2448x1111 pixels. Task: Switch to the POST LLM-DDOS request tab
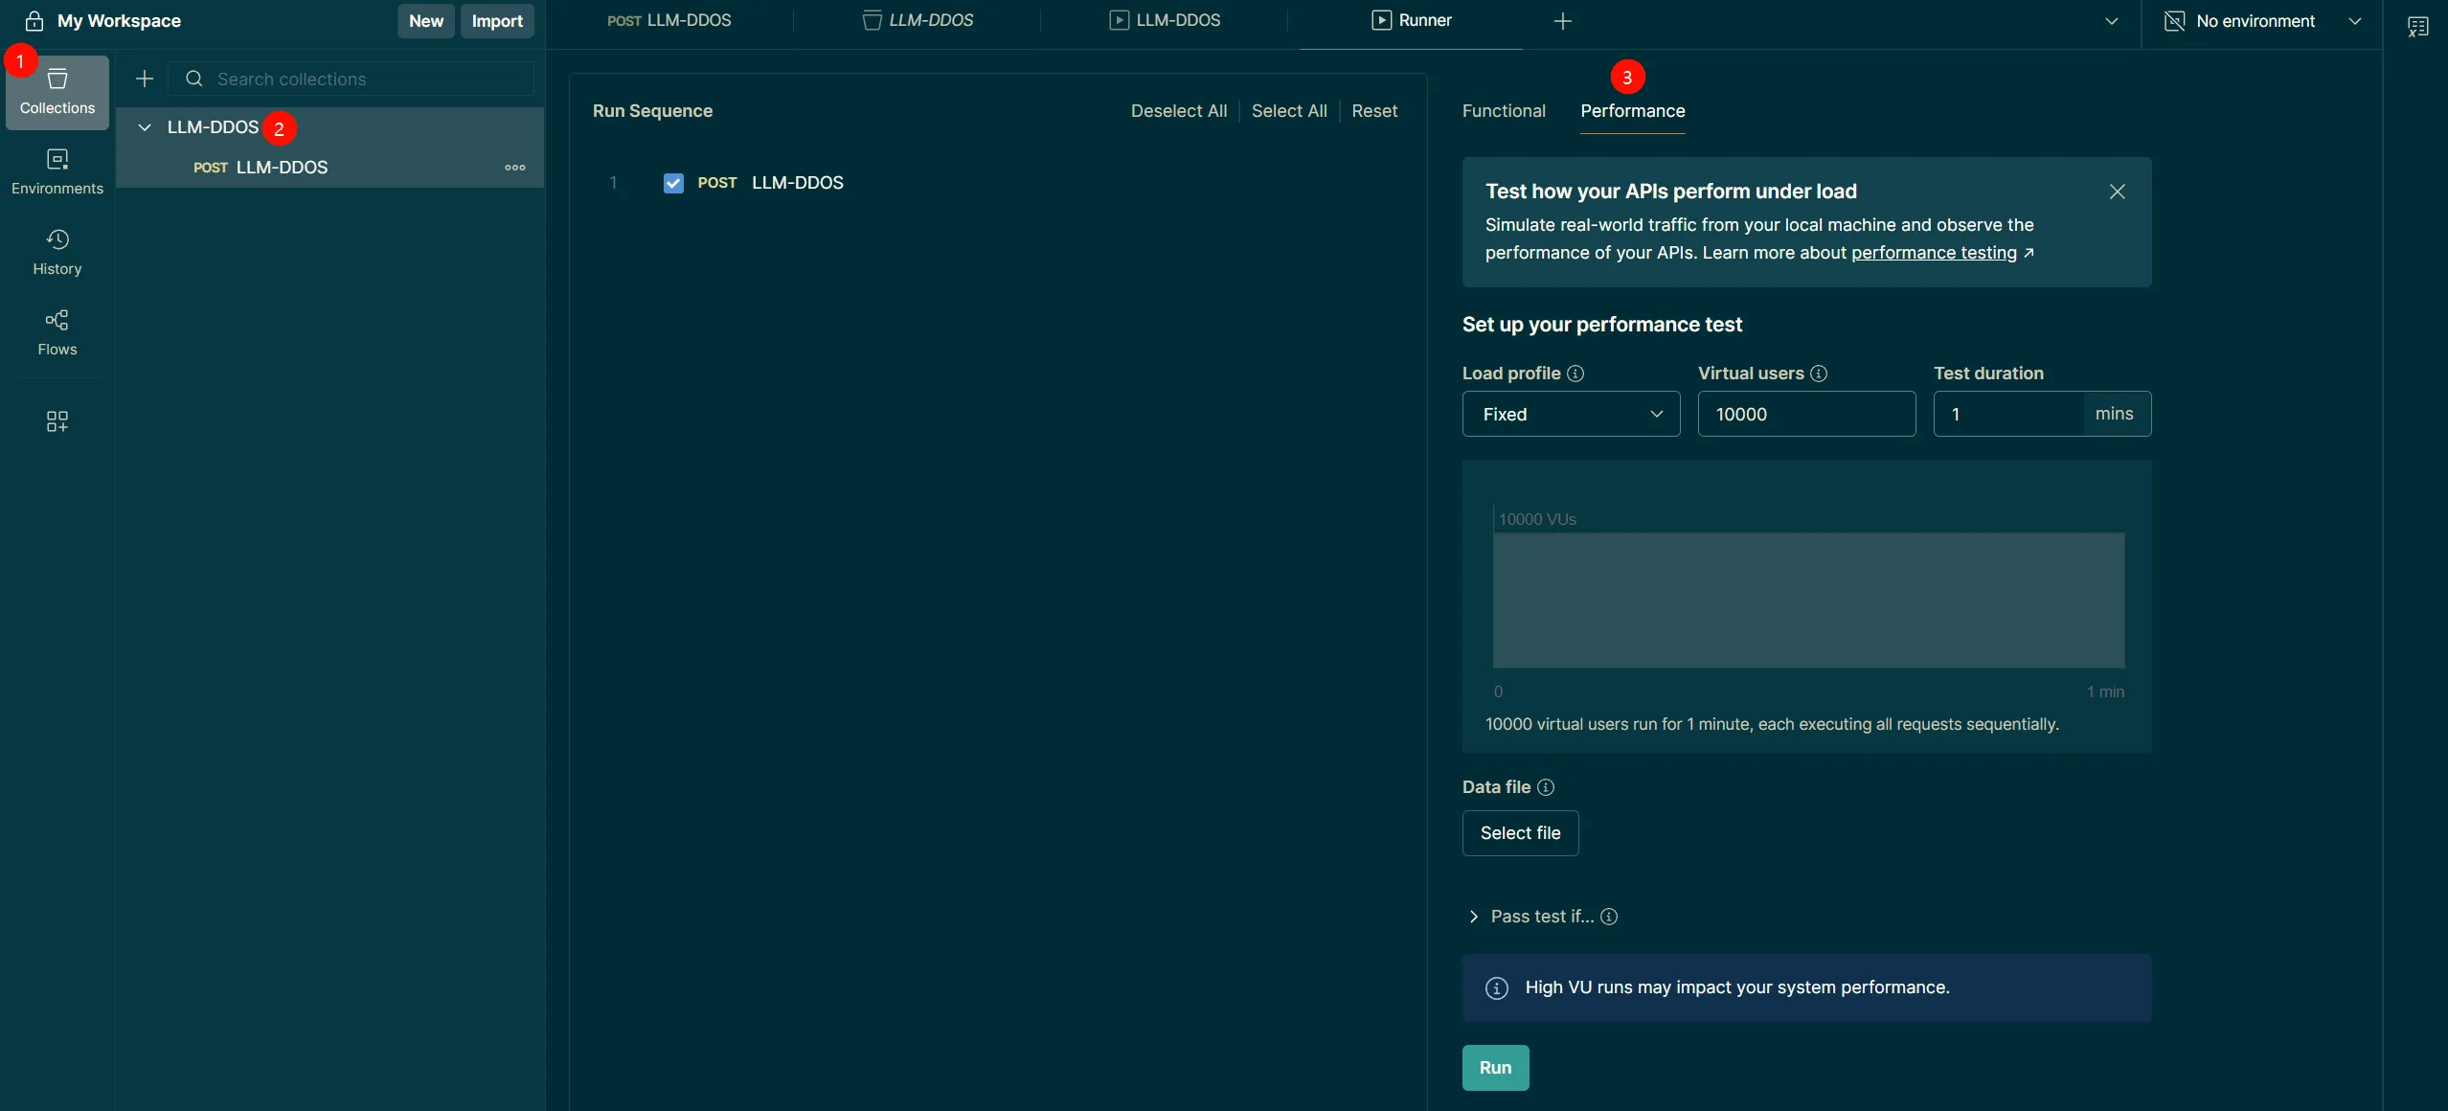[669, 20]
